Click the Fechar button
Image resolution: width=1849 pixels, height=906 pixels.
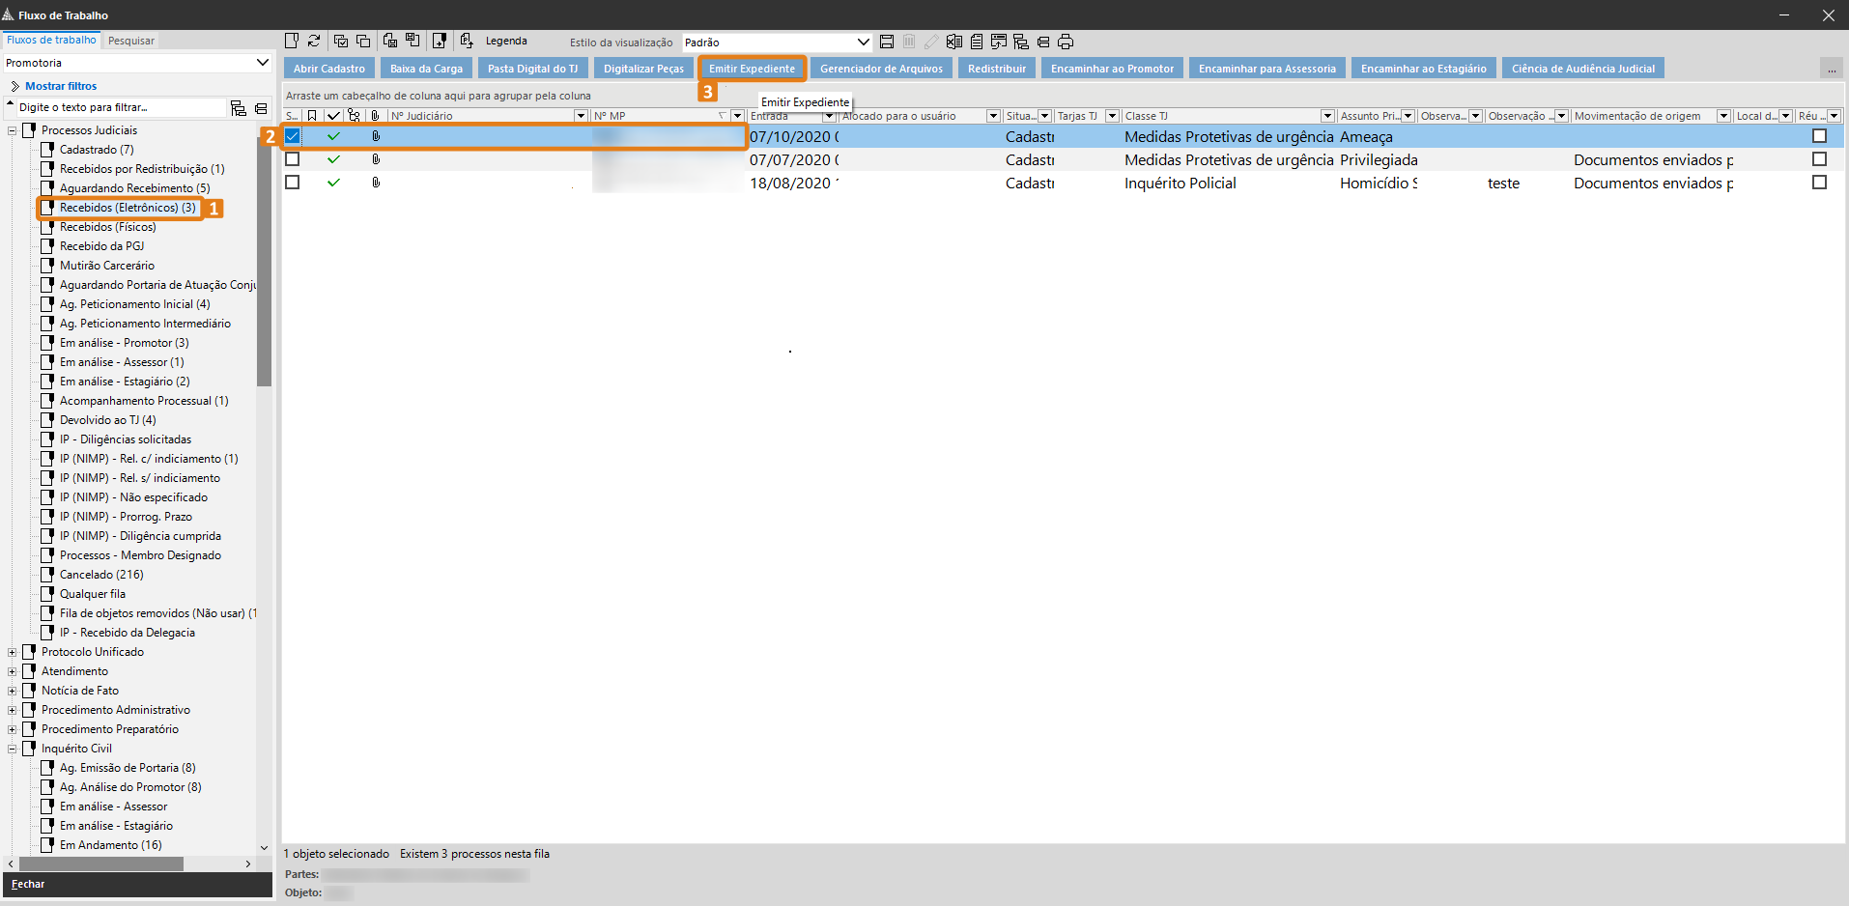137,884
